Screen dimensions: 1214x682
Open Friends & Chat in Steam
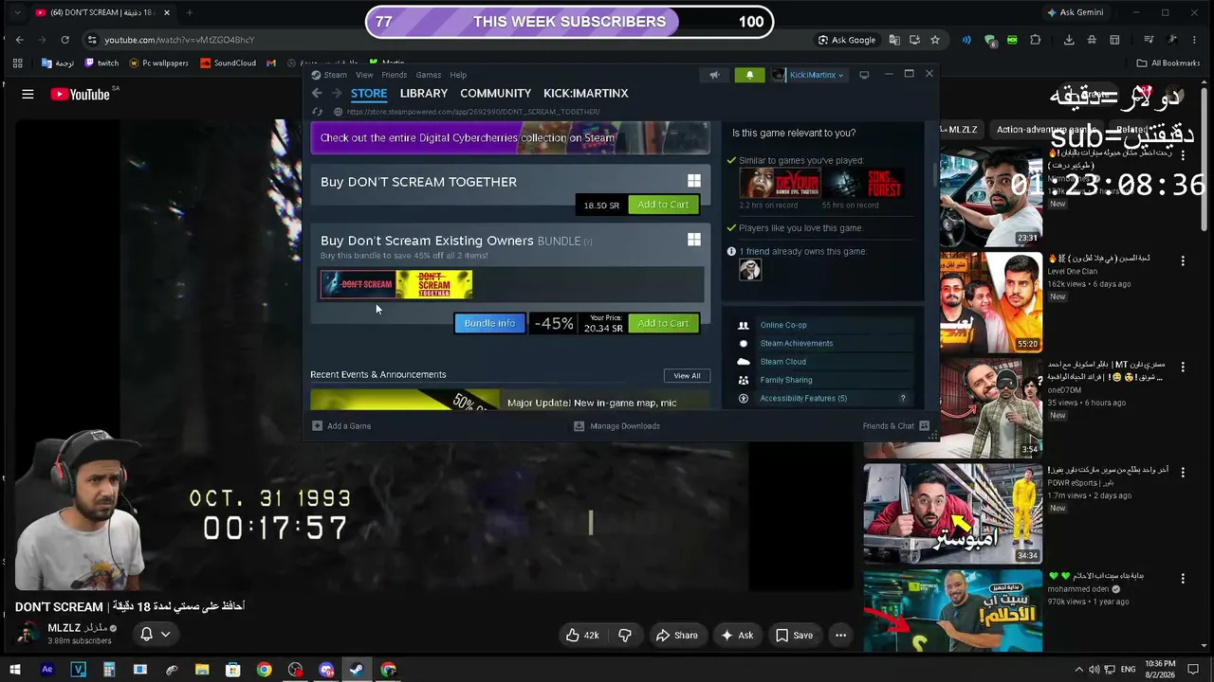(895, 426)
